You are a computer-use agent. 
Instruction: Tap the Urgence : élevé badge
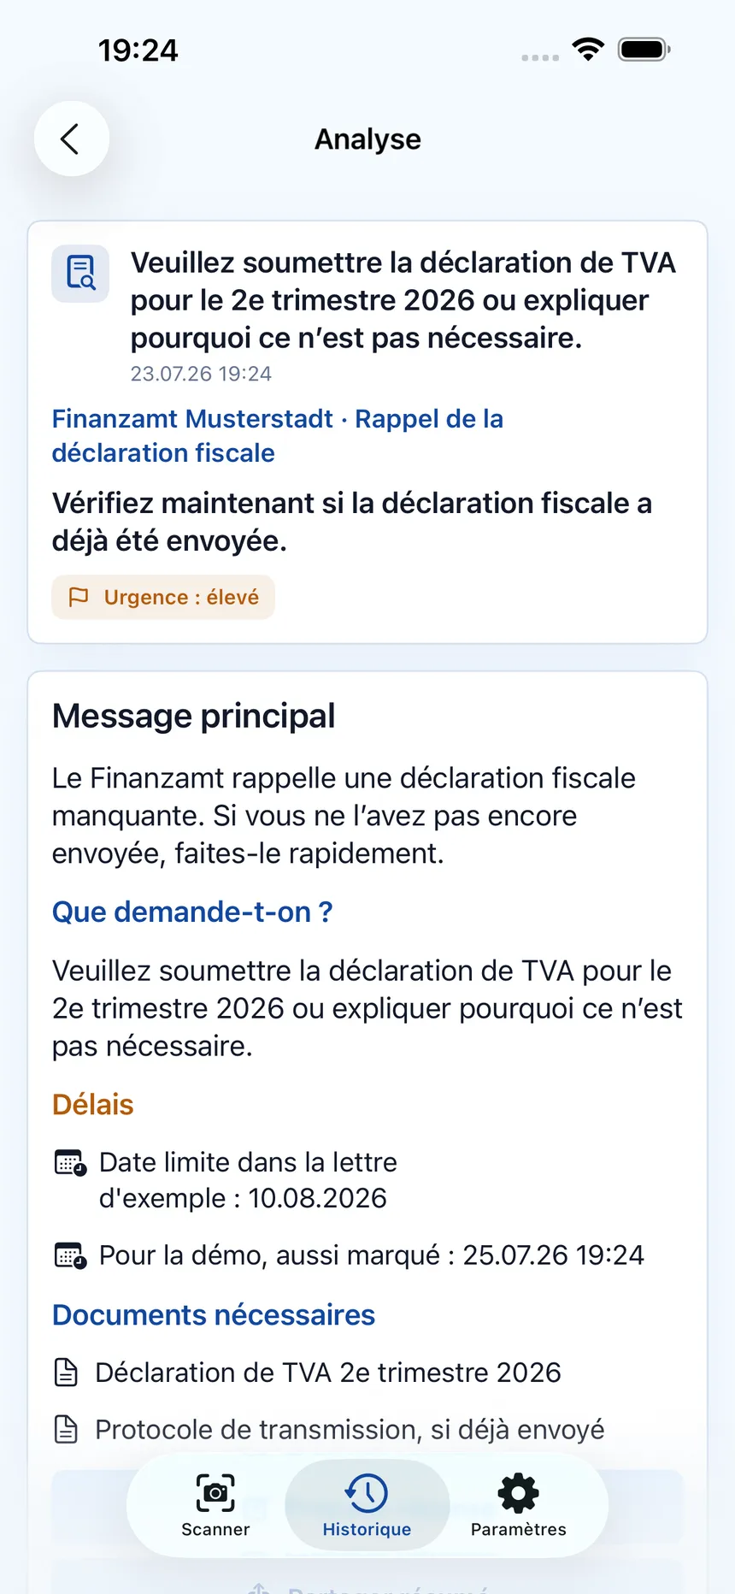pyautogui.click(x=163, y=597)
